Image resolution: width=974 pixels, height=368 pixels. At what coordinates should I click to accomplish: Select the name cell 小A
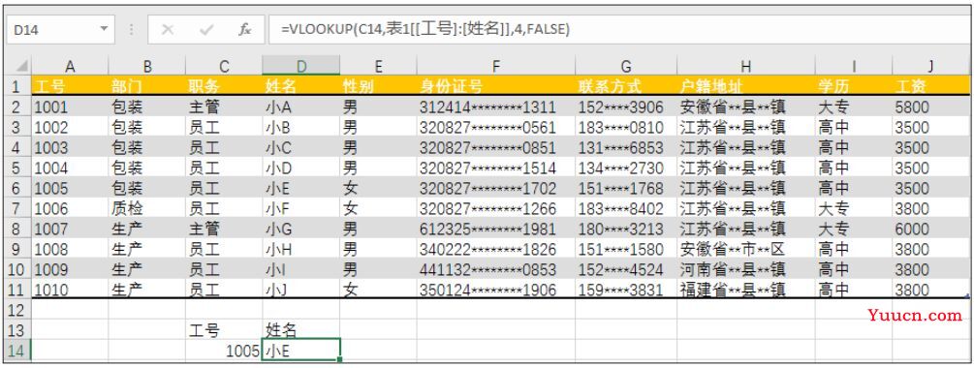pyautogui.click(x=300, y=107)
